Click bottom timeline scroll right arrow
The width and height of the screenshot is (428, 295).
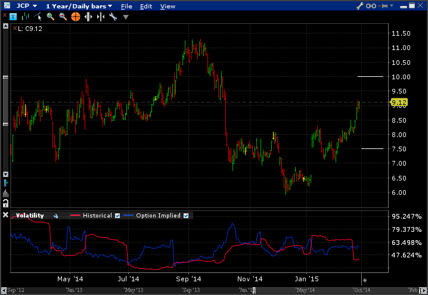pyautogui.click(x=423, y=290)
